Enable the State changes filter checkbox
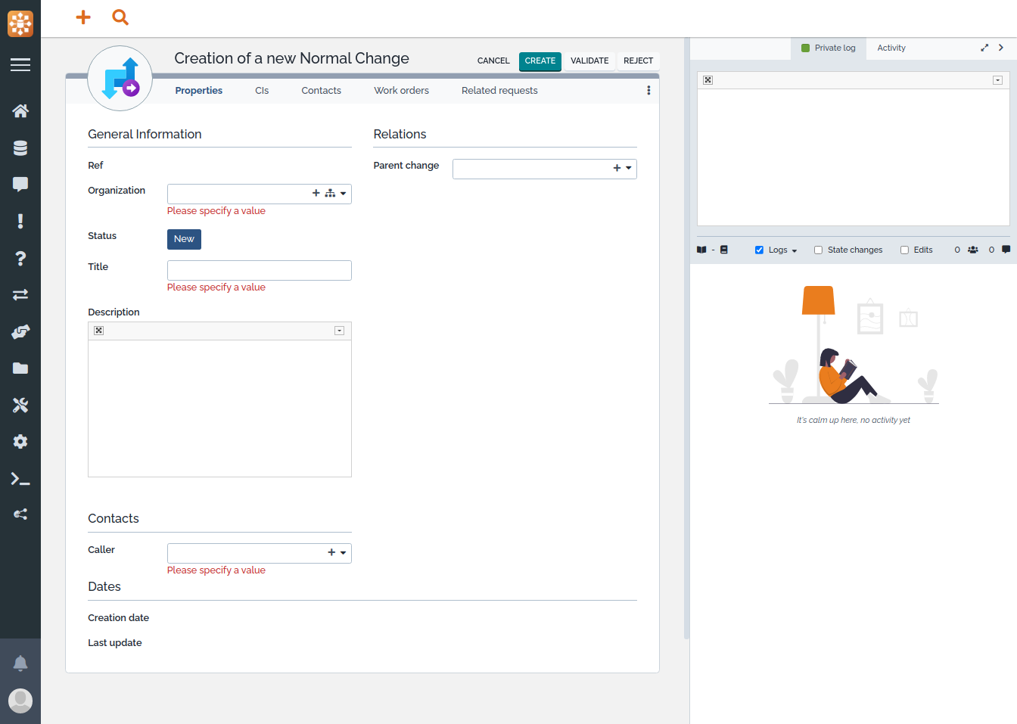 pyautogui.click(x=818, y=250)
